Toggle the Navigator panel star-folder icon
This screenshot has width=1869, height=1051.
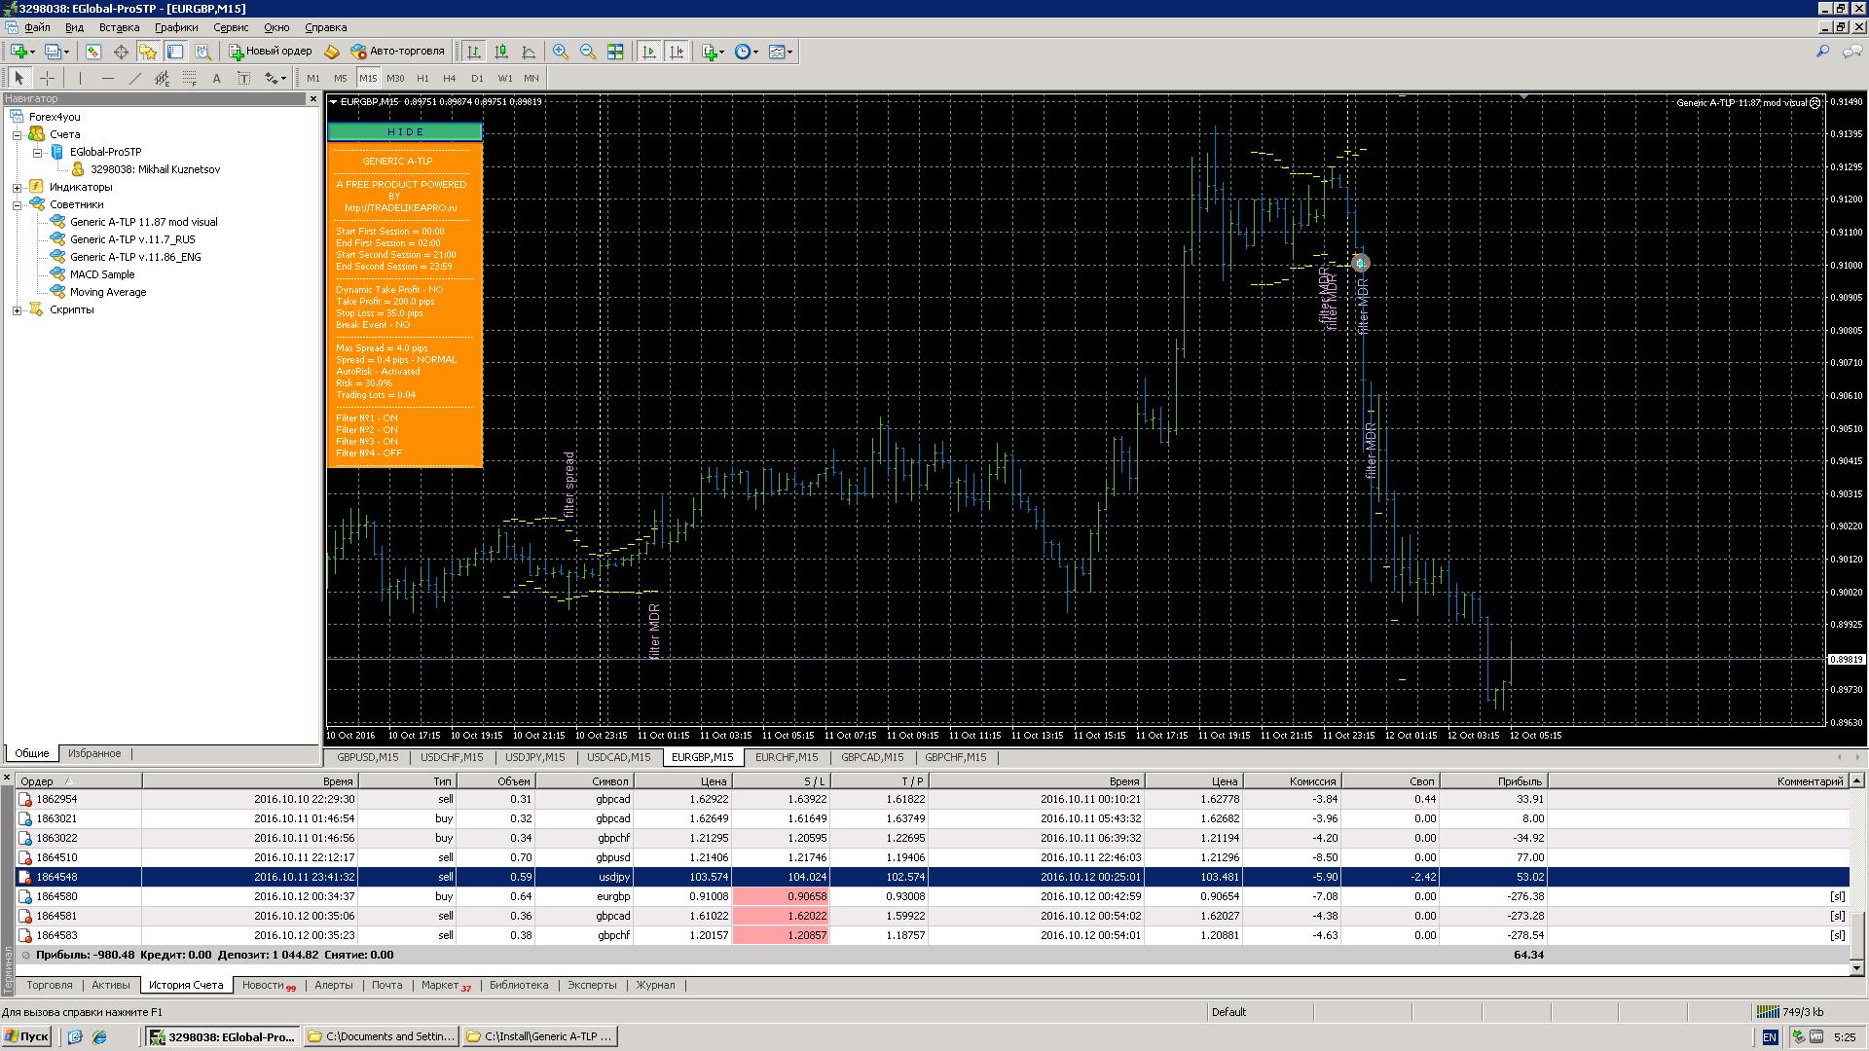point(148,52)
